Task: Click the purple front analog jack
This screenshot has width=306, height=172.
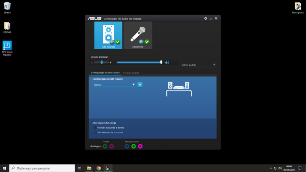Action: (111, 146)
